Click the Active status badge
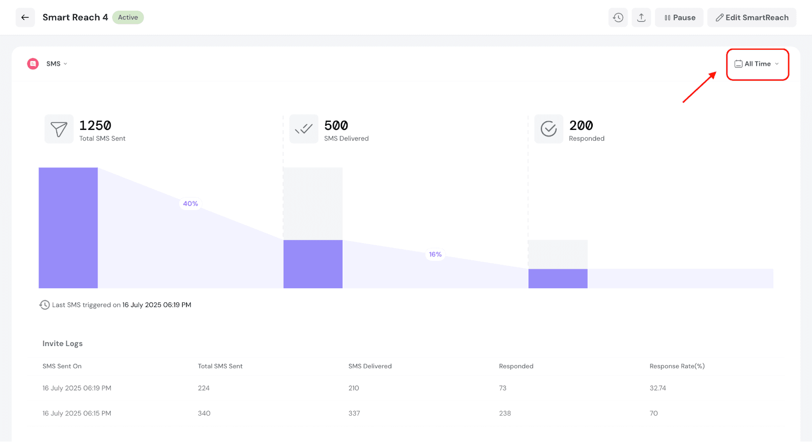Image resolution: width=812 pixels, height=442 pixels. (x=128, y=17)
